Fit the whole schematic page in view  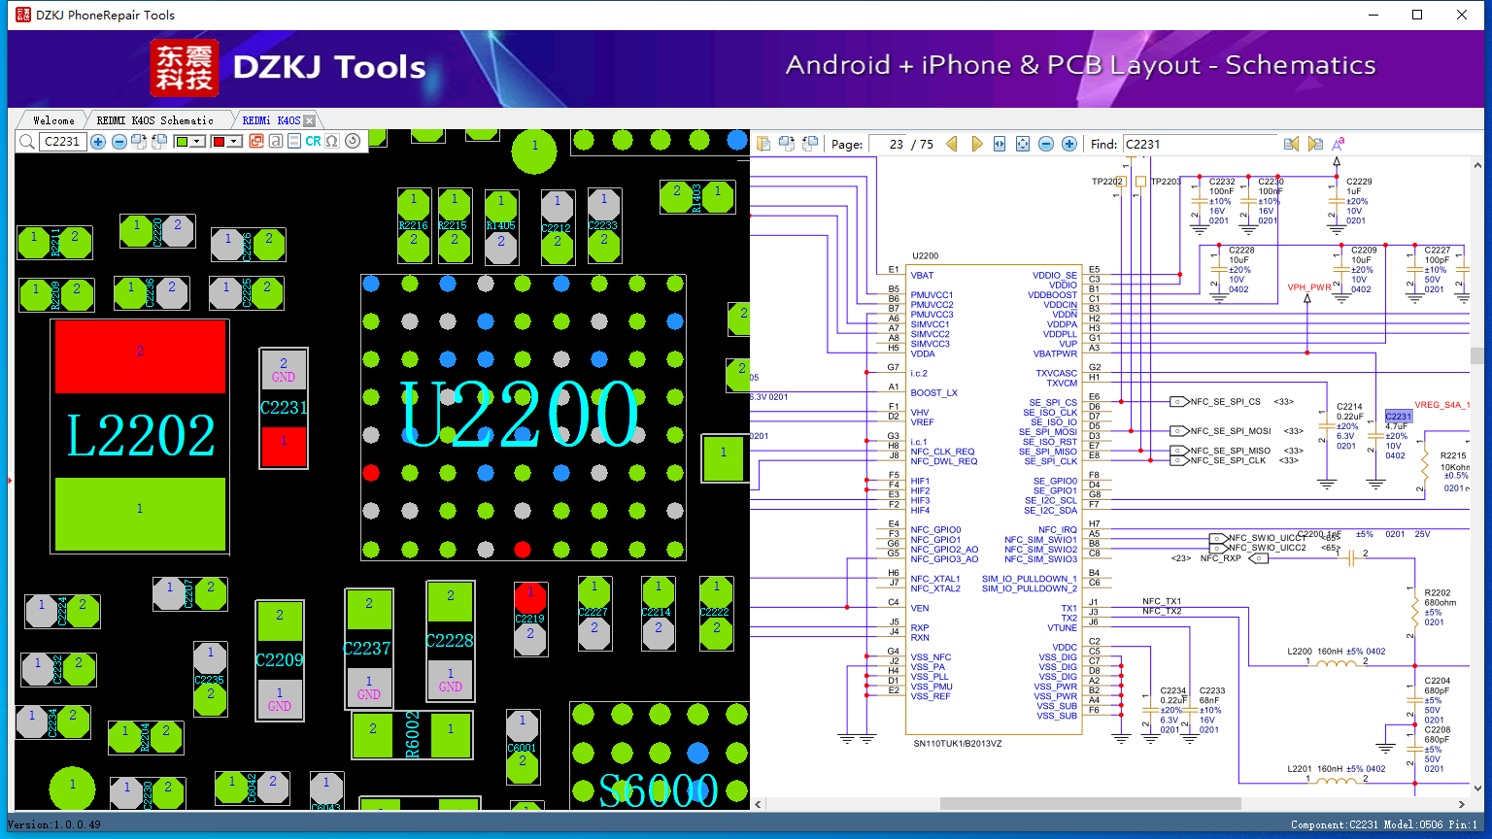pos(1023,144)
